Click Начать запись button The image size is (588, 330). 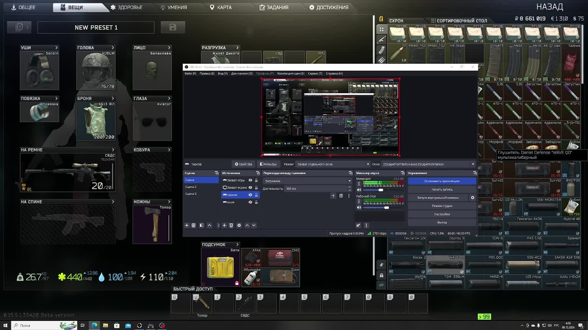point(442,189)
